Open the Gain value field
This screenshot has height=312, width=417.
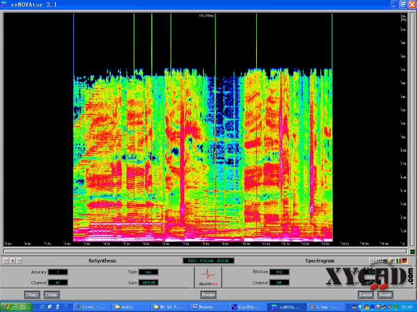coord(148,282)
